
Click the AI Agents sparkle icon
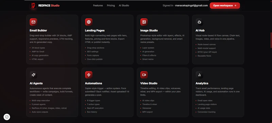pos(33,75)
